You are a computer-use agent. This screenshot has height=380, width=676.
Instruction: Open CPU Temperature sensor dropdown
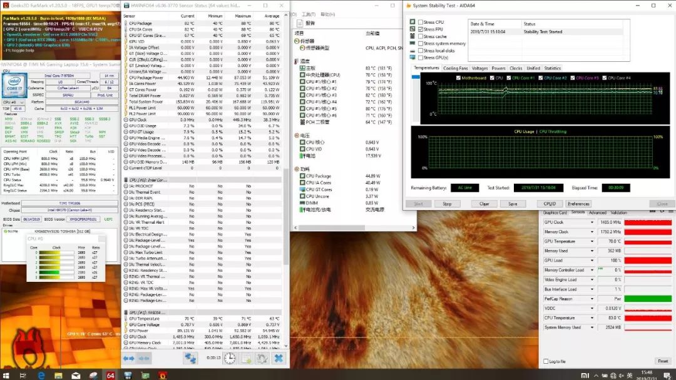point(592,318)
